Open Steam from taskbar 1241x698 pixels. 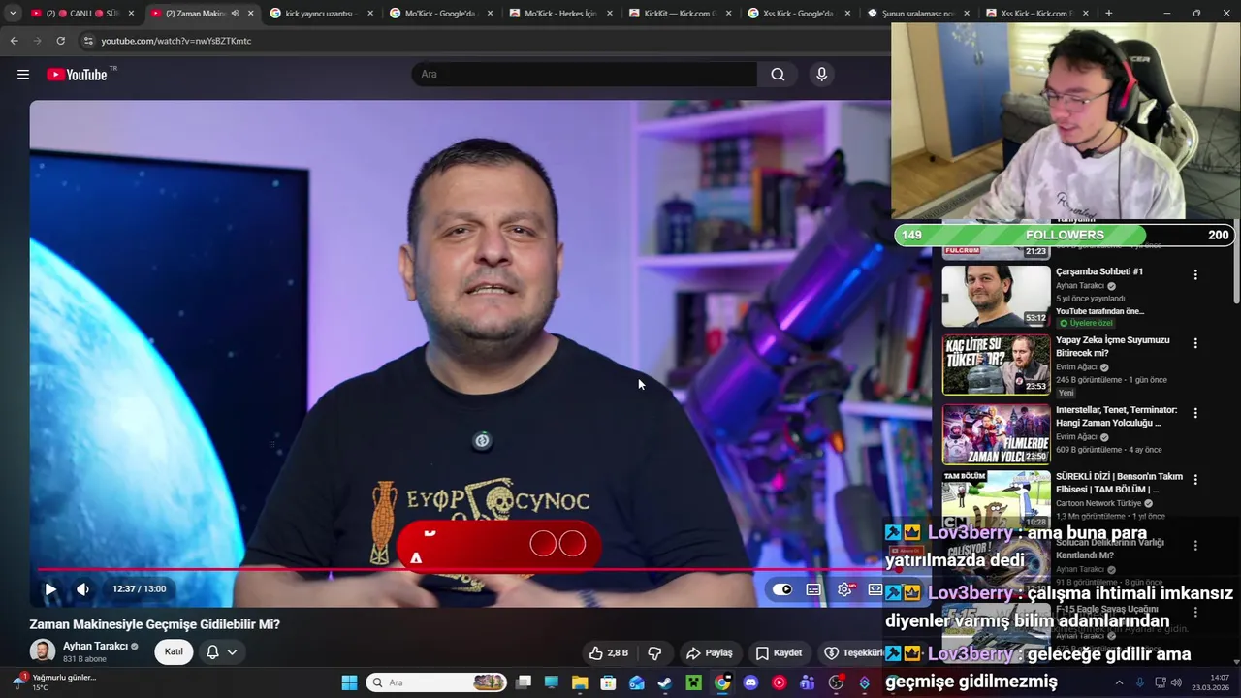click(x=665, y=682)
